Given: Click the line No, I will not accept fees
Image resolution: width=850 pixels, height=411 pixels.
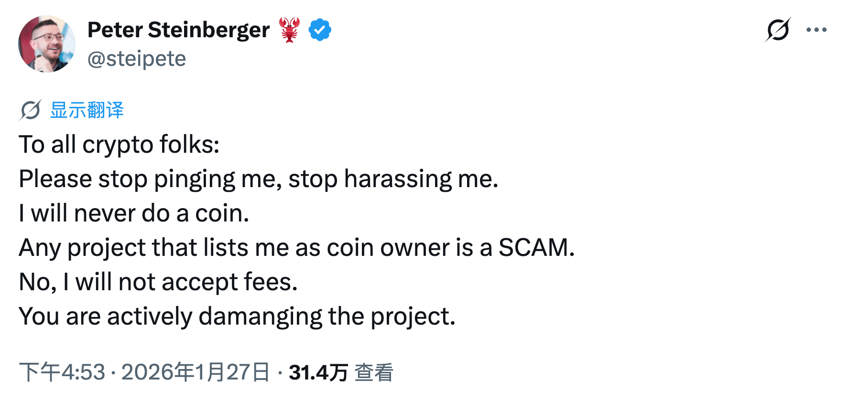Looking at the screenshot, I should click(x=158, y=282).
